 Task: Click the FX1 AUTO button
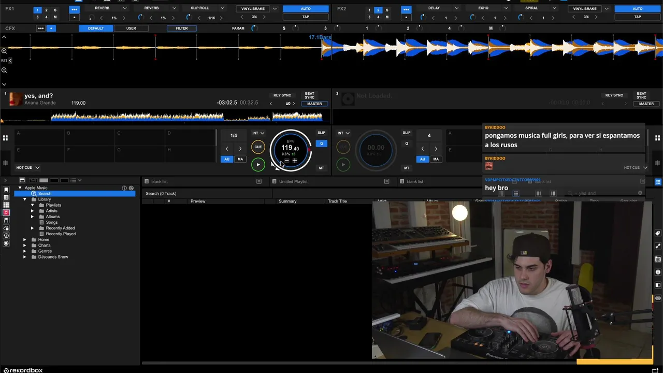[306, 8]
